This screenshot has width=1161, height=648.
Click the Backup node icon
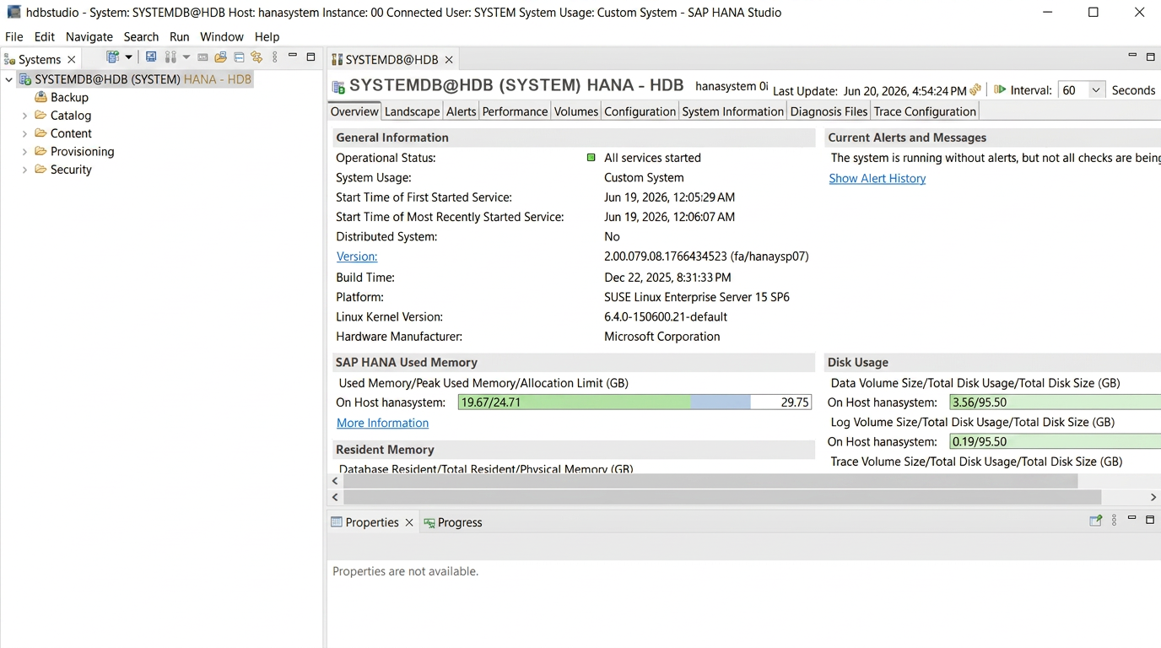pos(40,97)
